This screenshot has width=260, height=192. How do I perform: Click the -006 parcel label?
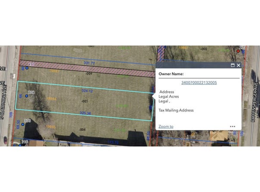pos(82,129)
